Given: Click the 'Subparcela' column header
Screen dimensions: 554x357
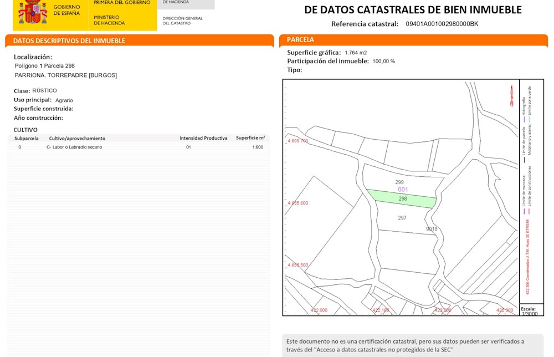Looking at the screenshot, I should 26,139.
